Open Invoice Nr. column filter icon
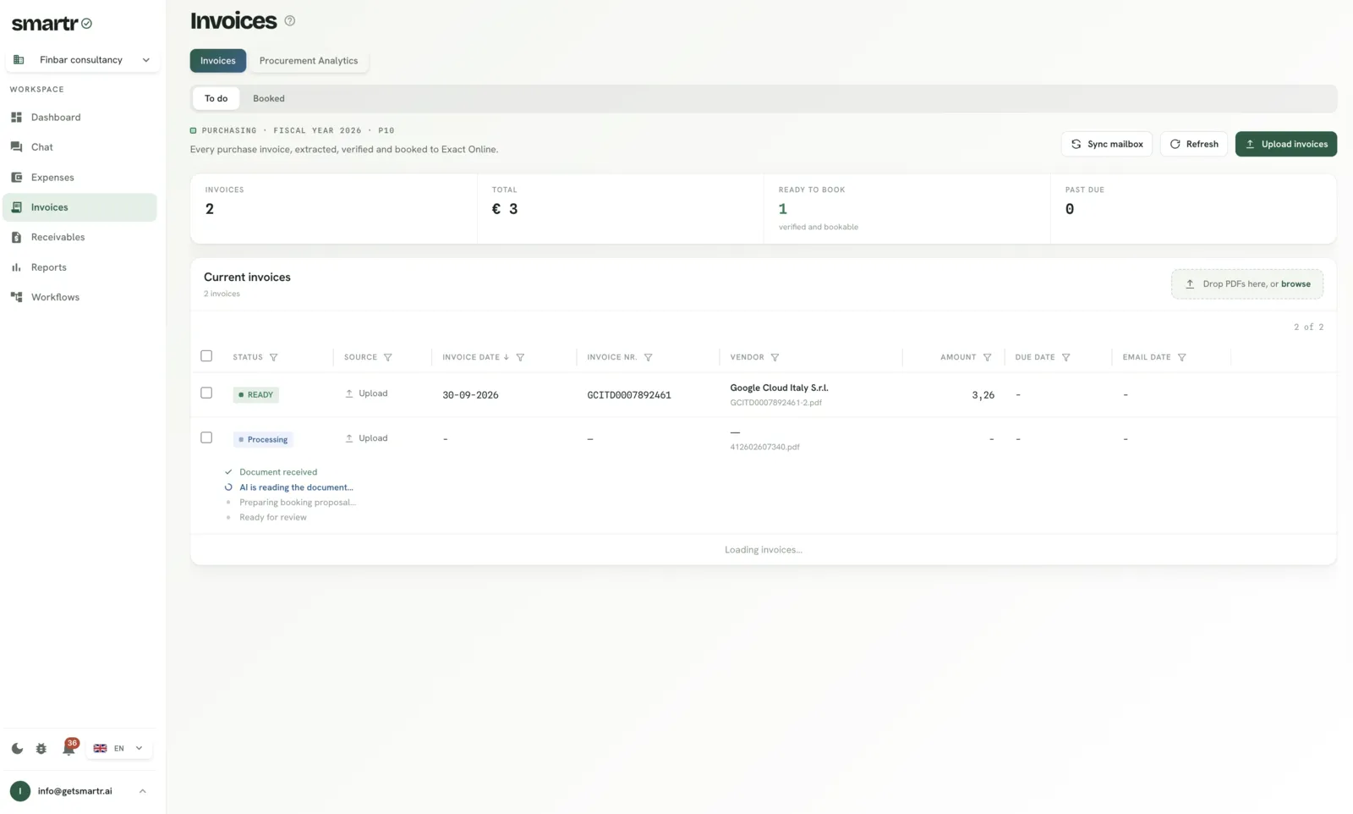The image size is (1353, 814). tap(648, 357)
